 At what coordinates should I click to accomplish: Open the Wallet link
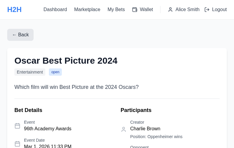coord(146,10)
